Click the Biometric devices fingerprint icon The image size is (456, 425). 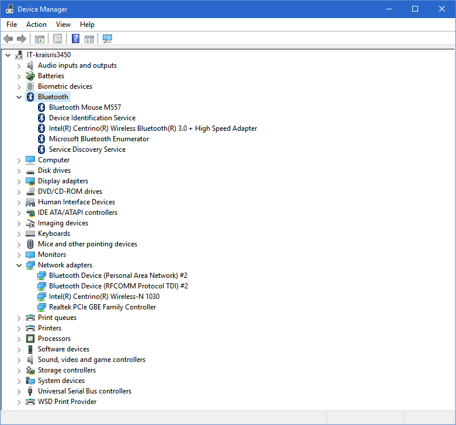pos(30,86)
